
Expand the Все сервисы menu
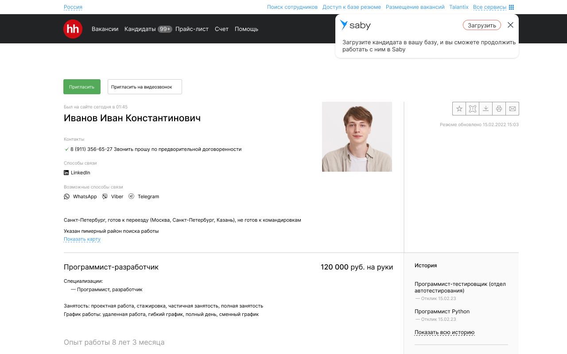(x=489, y=7)
